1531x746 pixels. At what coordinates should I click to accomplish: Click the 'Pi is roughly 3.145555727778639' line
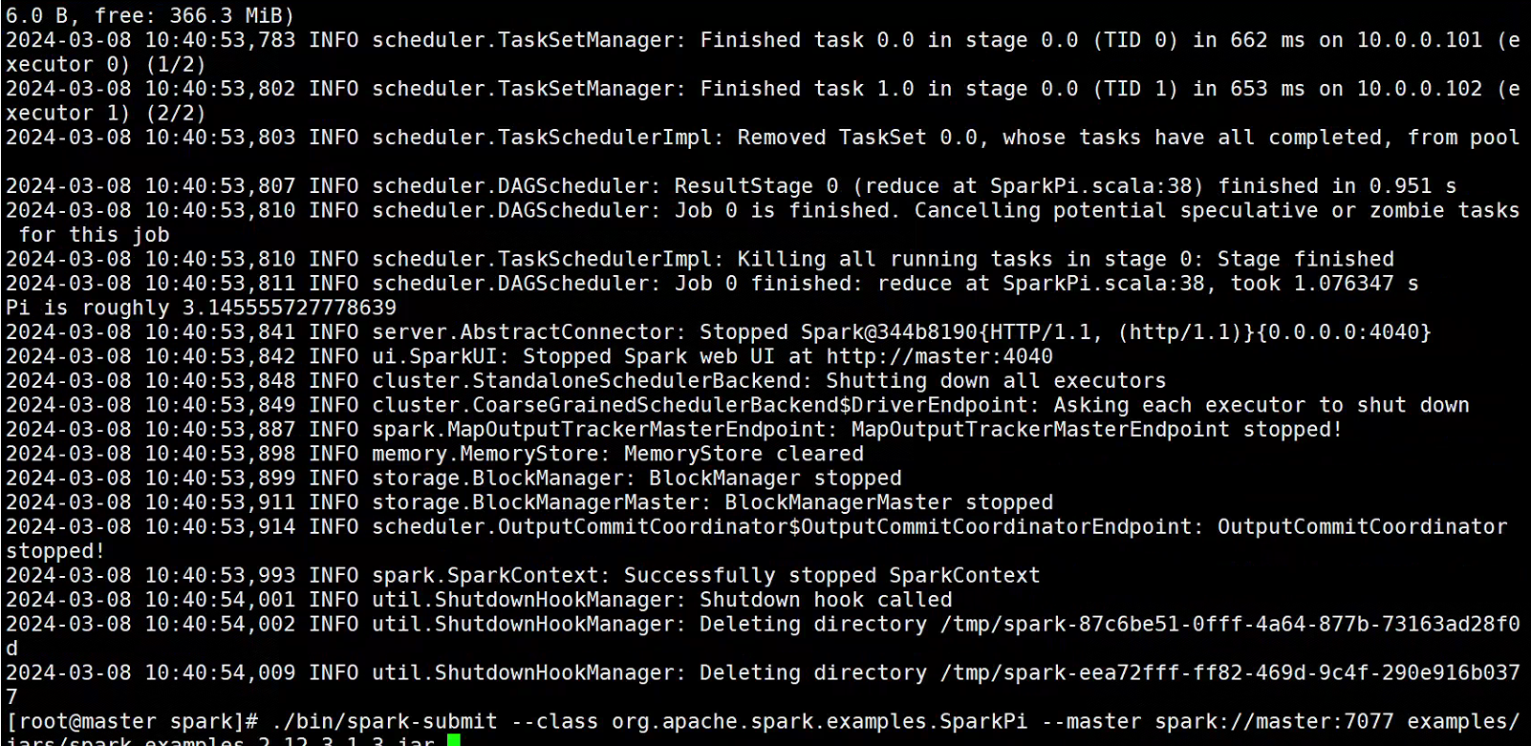[x=201, y=308]
